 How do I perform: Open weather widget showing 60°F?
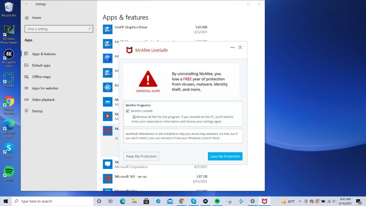point(288,201)
